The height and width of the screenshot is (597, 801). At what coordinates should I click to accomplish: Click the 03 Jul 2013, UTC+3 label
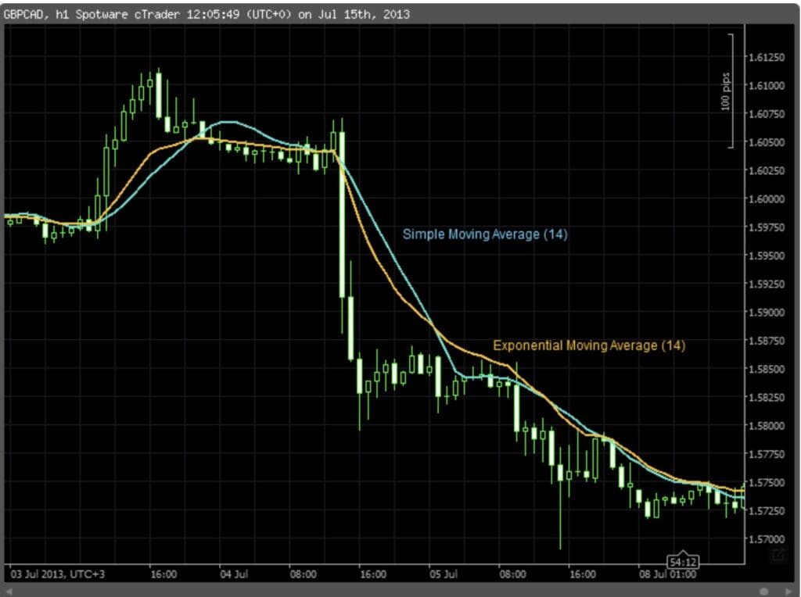pyautogui.click(x=58, y=574)
